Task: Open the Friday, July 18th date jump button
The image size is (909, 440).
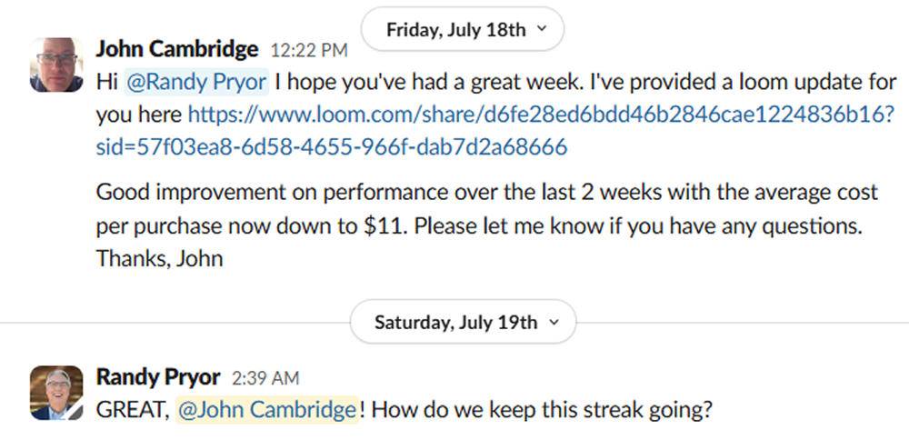Action: pyautogui.click(x=462, y=29)
